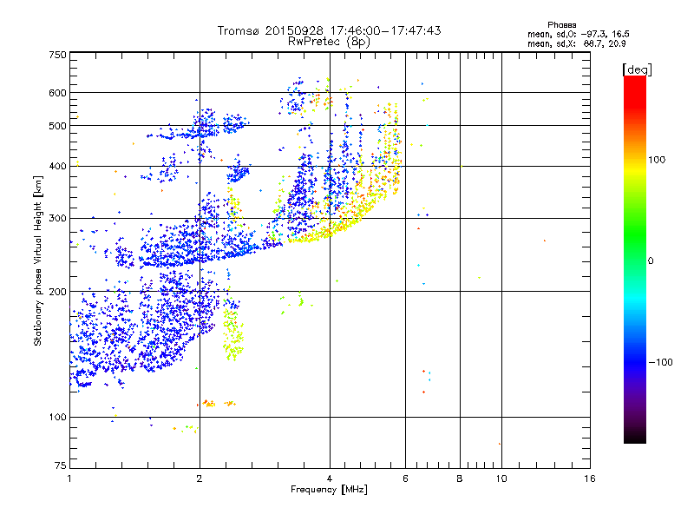Screen dimensions: 694x521
Task: Click the y-axis tick label '75'
Action: coord(61,465)
